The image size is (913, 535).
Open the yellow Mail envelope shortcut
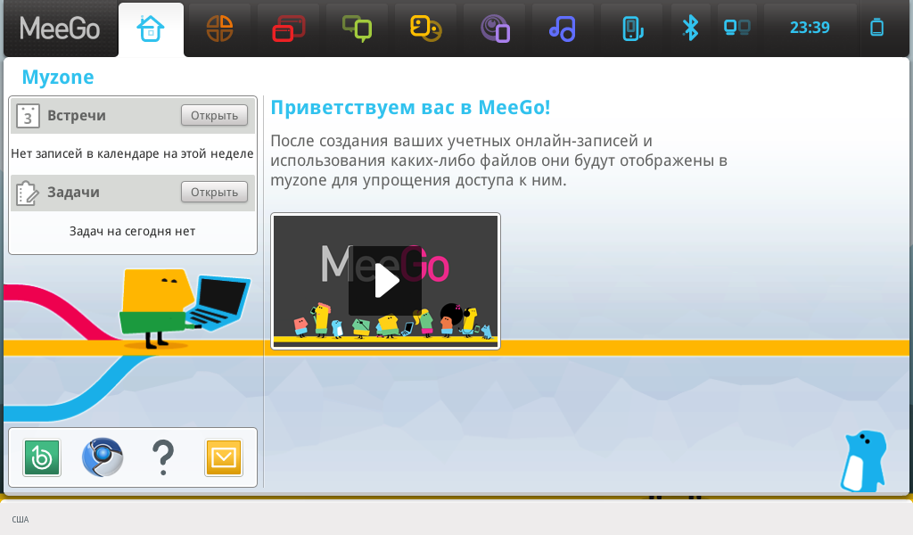pyautogui.click(x=224, y=458)
